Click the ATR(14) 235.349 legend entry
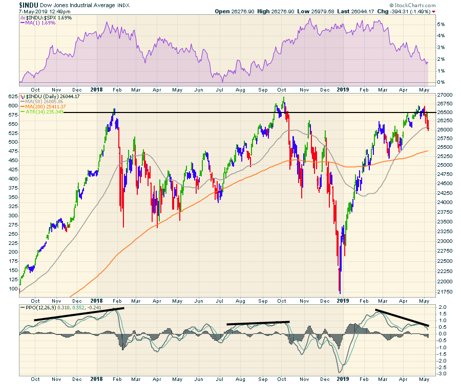Screen dimensions: 461x384 click(45, 111)
